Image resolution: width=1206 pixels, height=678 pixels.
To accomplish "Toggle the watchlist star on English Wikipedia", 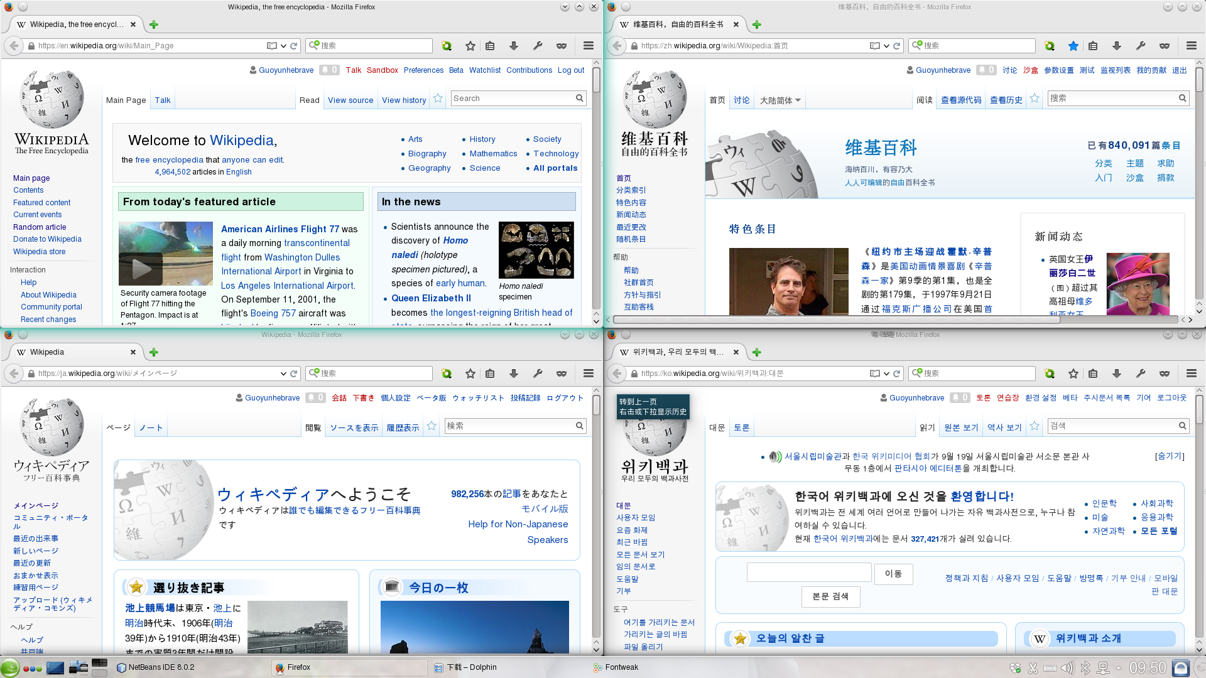I will (x=437, y=99).
